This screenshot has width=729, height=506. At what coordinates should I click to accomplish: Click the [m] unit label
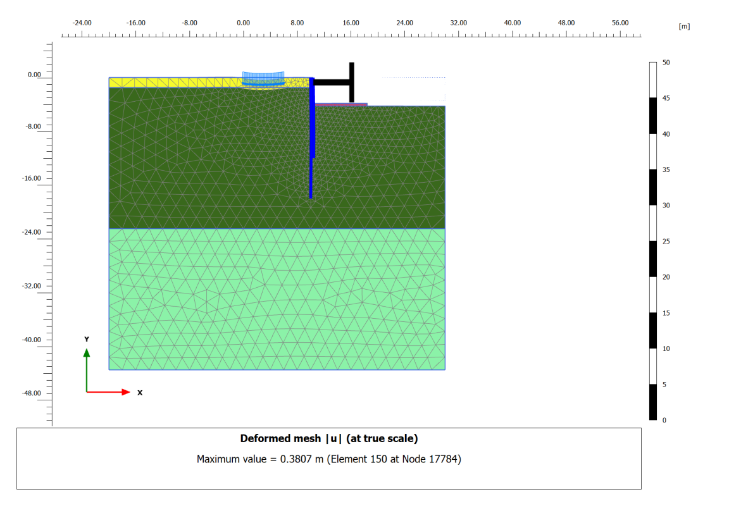click(683, 27)
